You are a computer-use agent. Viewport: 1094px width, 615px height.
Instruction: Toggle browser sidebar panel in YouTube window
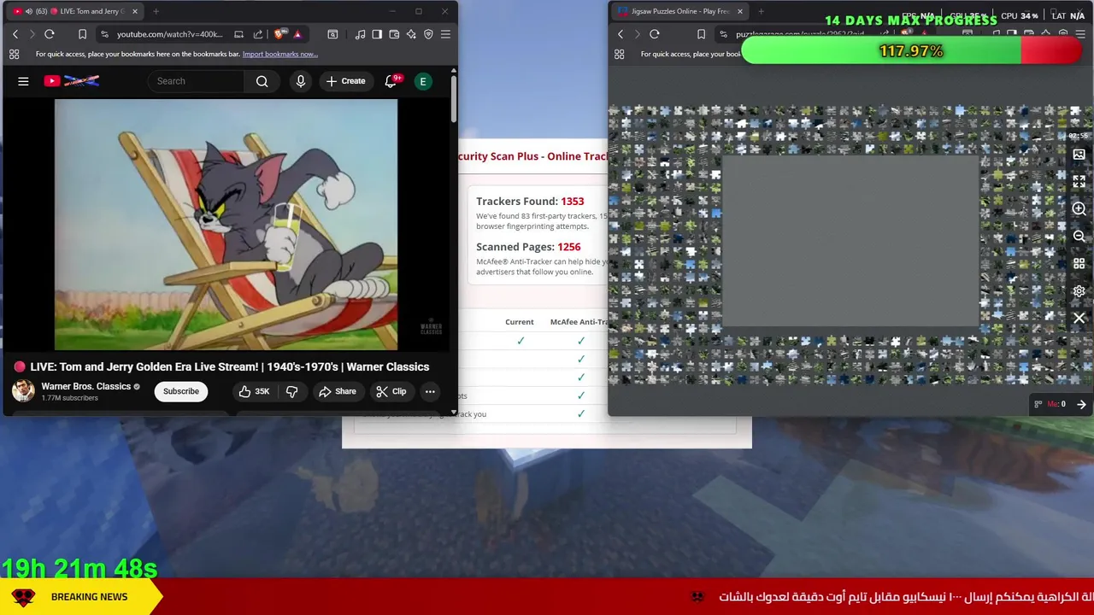coord(377,34)
